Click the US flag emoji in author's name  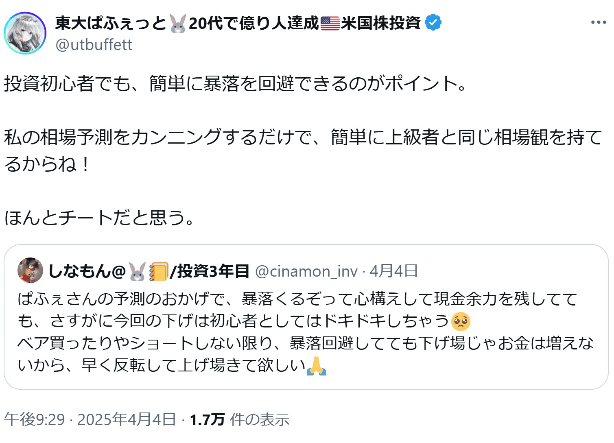(330, 23)
